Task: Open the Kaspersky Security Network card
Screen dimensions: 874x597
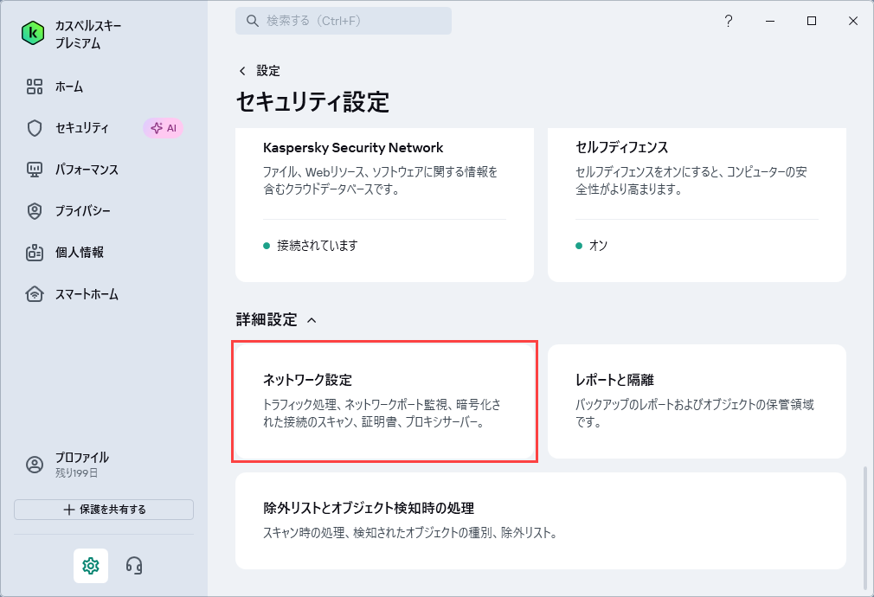Action: pos(384,204)
